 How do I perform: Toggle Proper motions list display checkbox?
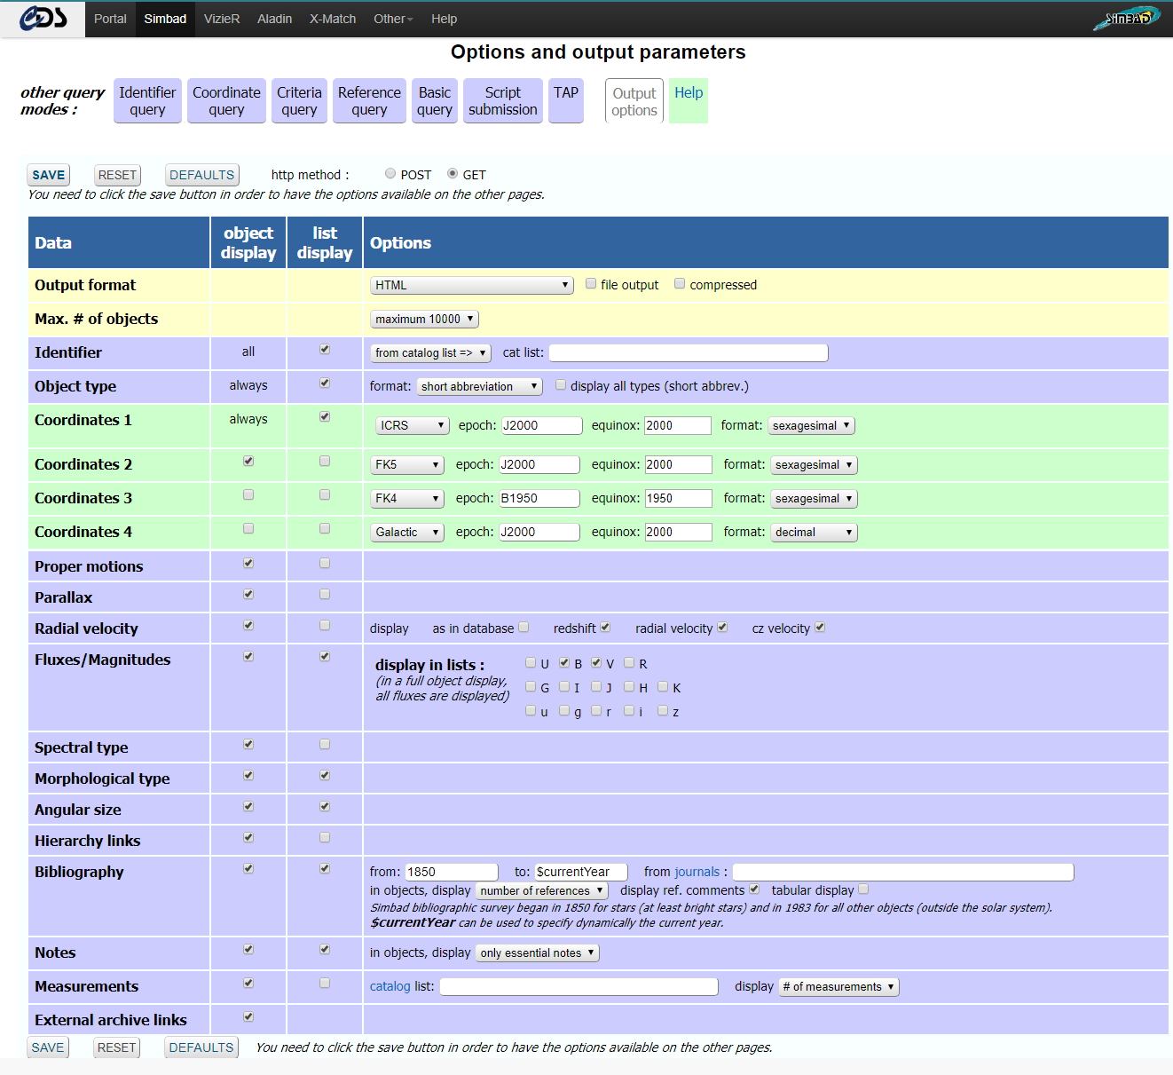point(325,564)
